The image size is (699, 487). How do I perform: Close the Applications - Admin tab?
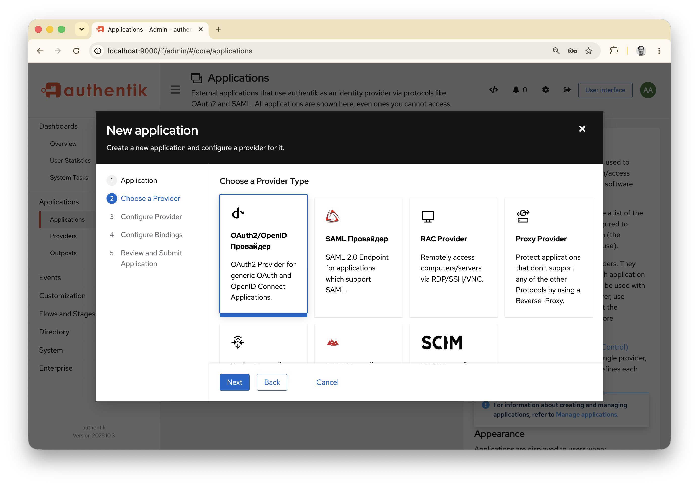[x=201, y=29]
